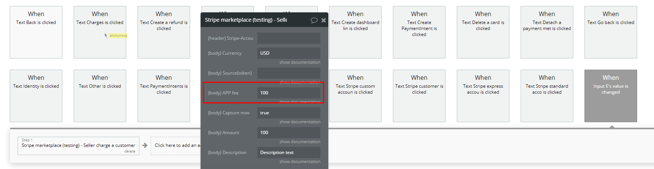Select 'Text Go back is clicked' event
Image resolution: width=654 pixels, height=169 pixels.
coord(611,32)
